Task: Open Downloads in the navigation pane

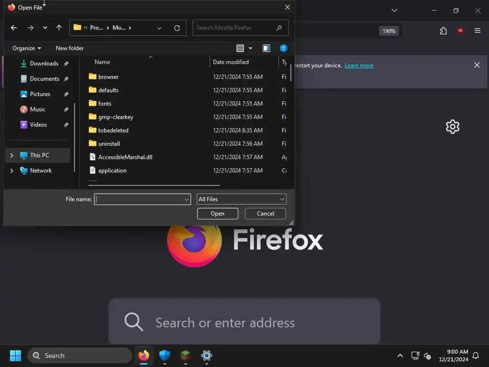Action: point(44,64)
